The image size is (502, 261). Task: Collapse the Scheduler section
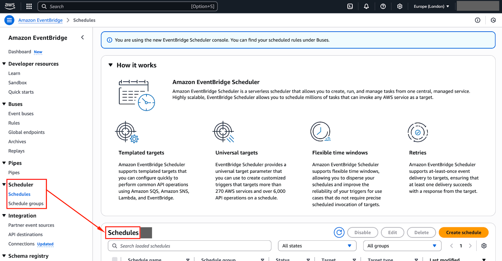click(x=4, y=184)
